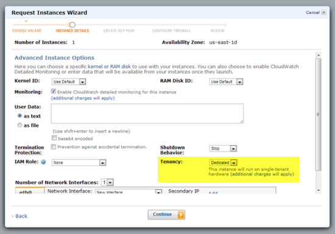Go to Choose an AMI step
The width and height of the screenshot is (335, 234).
coord(27,30)
